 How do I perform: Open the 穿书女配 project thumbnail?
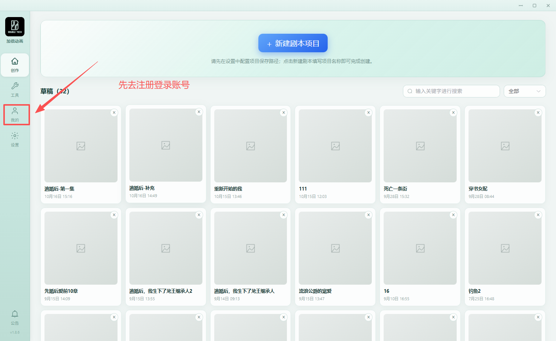[505, 146]
